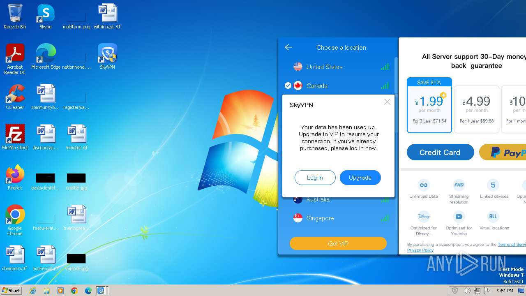Select chairporn.rtf document

pos(15,258)
